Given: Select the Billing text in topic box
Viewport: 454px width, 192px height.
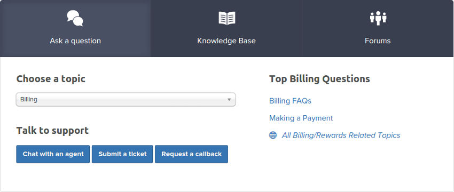Looking at the screenshot, I should click(29, 100).
